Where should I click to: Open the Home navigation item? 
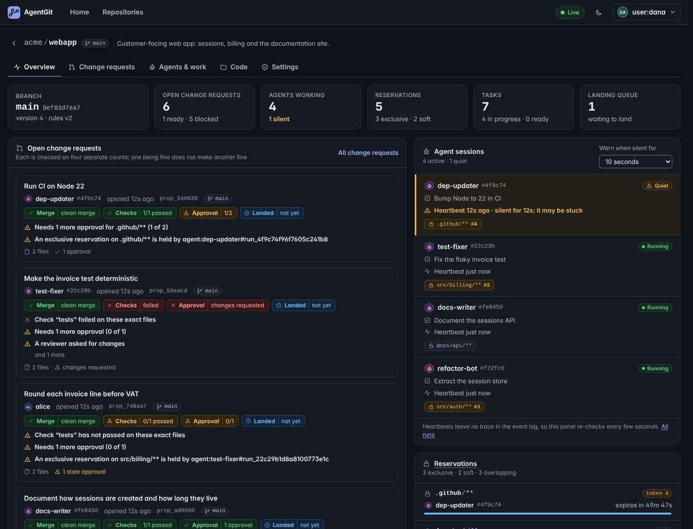79,12
